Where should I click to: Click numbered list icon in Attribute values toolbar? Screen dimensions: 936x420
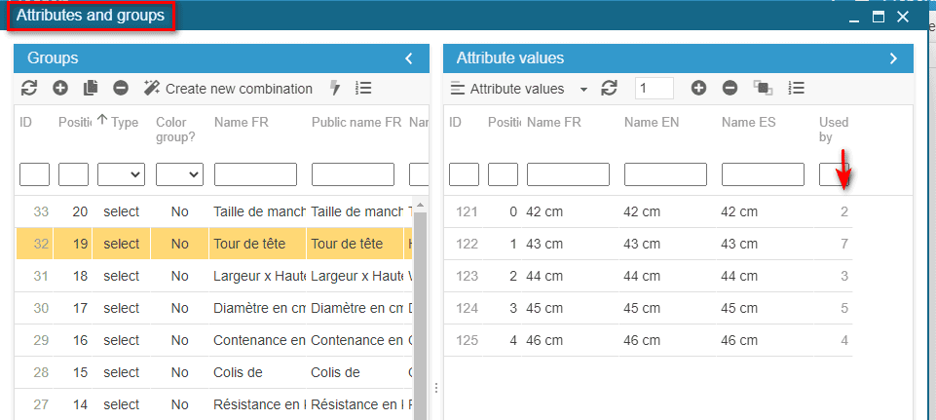[796, 89]
